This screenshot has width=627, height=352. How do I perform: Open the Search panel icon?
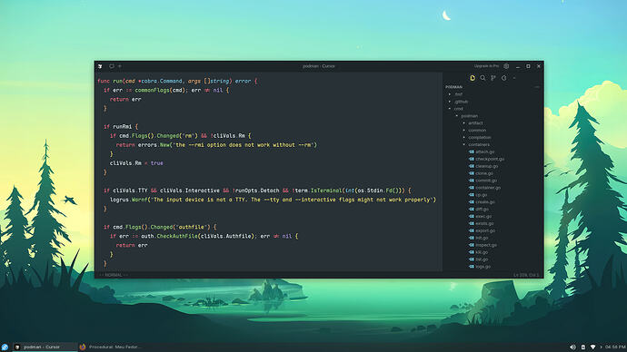pyautogui.click(x=483, y=78)
